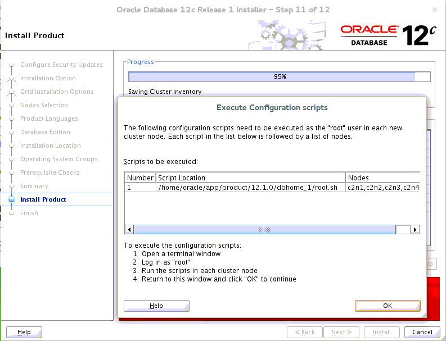This screenshot has width=446, height=341.
Task: Click Help button inside the scripts dialog
Action: pos(156,306)
